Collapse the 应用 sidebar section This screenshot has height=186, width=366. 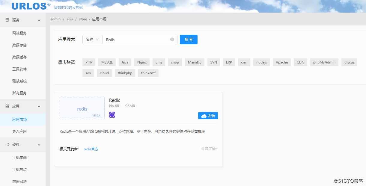coord(39,106)
